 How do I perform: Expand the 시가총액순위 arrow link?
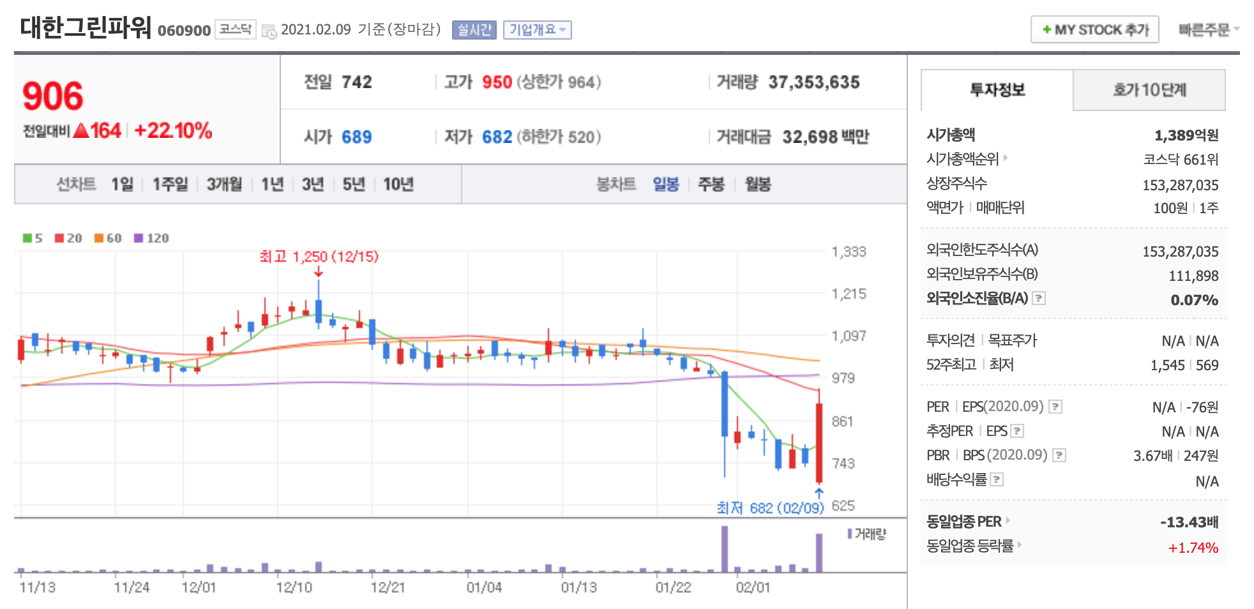1005,157
